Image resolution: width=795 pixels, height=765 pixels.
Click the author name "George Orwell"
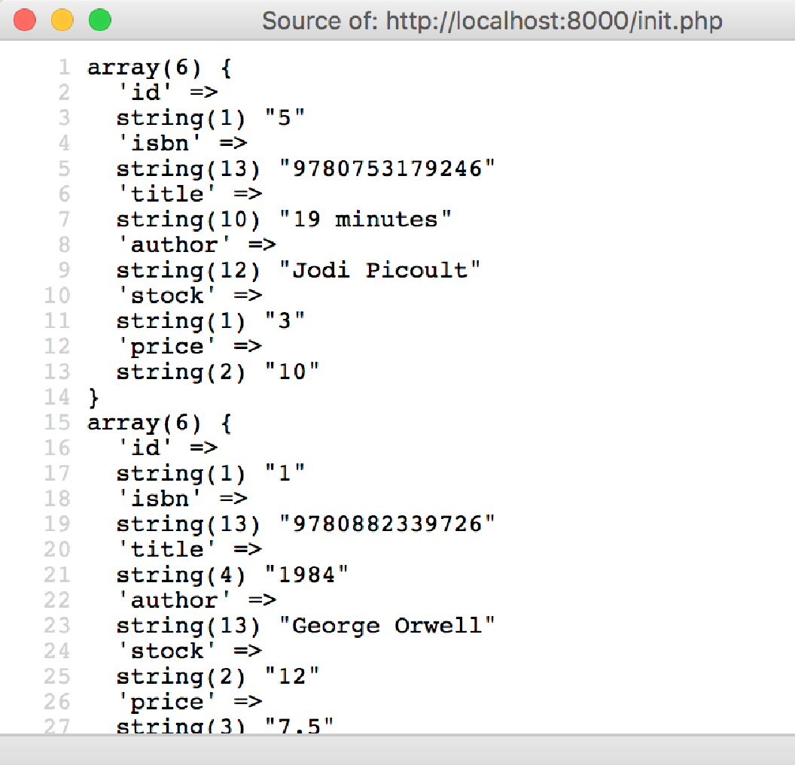pos(388,625)
